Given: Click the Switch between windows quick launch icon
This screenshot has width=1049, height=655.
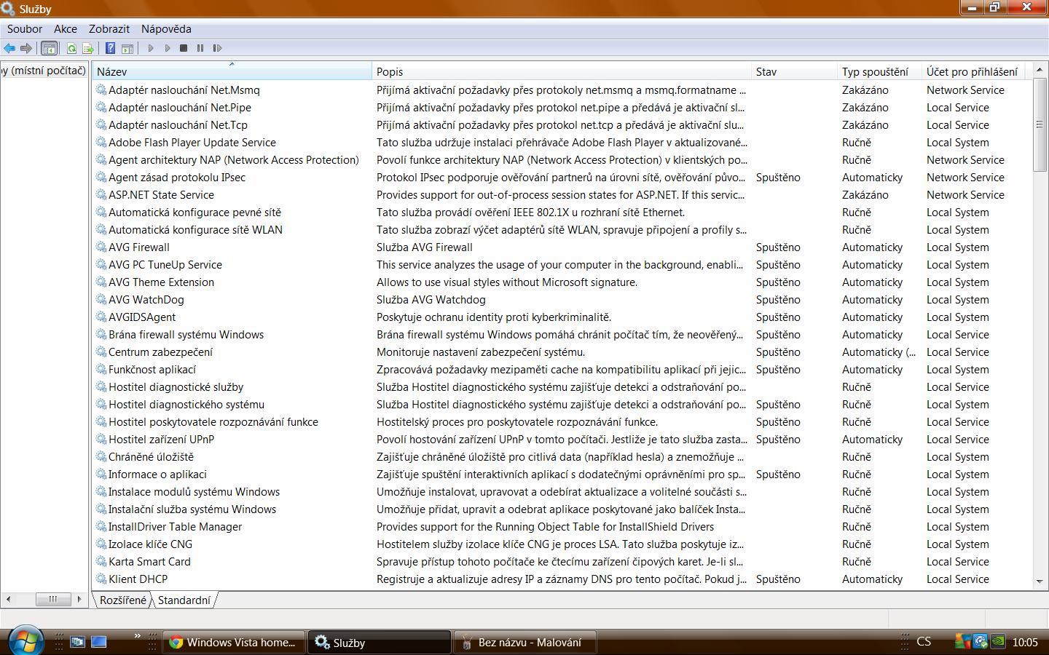Looking at the screenshot, I should [x=77, y=642].
